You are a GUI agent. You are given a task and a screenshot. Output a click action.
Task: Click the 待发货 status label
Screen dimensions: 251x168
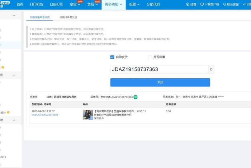pos(34,97)
